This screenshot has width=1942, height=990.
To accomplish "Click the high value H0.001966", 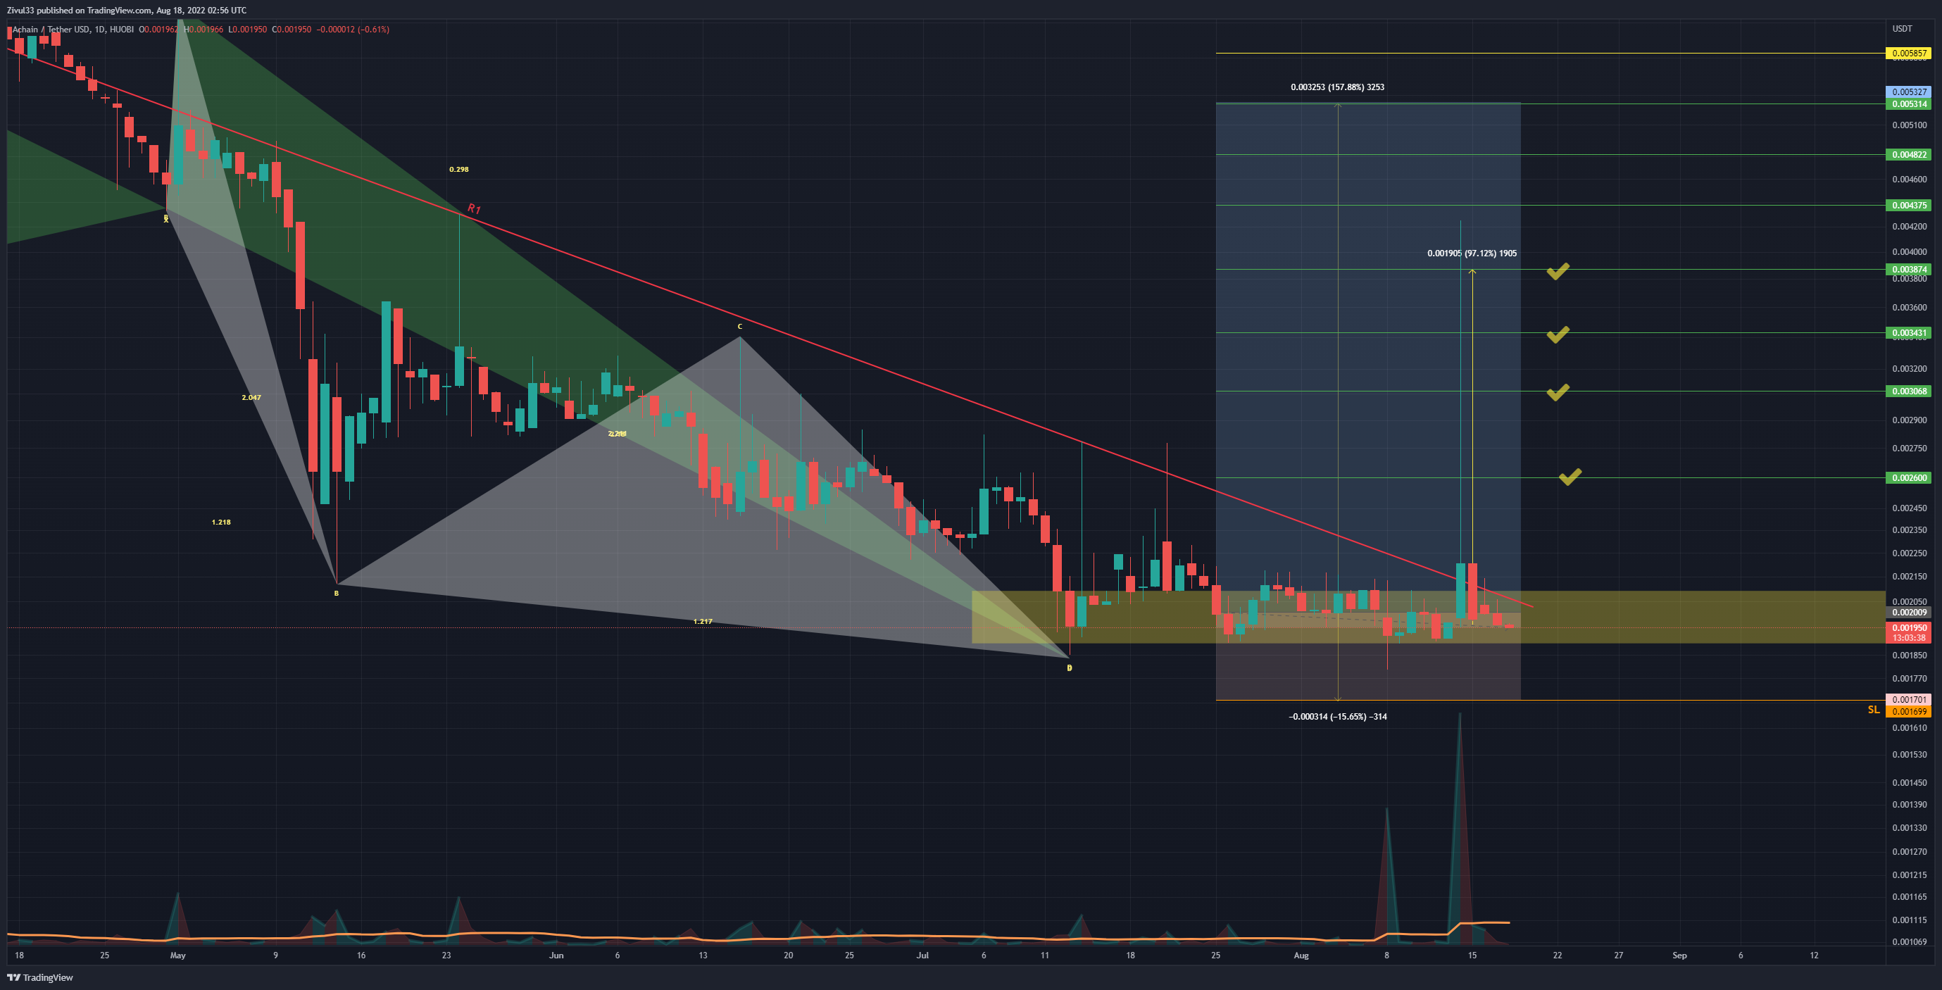I will point(203,30).
